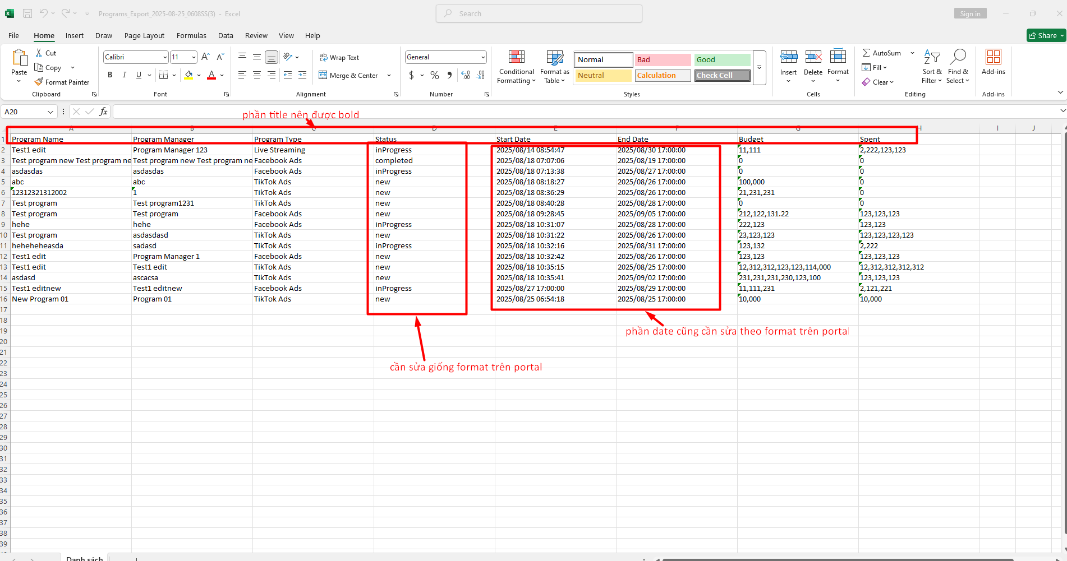Switch to the Page Layout tab
Viewport: 1067px width, 561px height.
click(x=144, y=35)
